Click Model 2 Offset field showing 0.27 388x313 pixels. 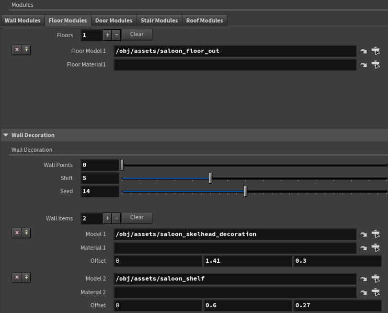[x=337, y=306]
